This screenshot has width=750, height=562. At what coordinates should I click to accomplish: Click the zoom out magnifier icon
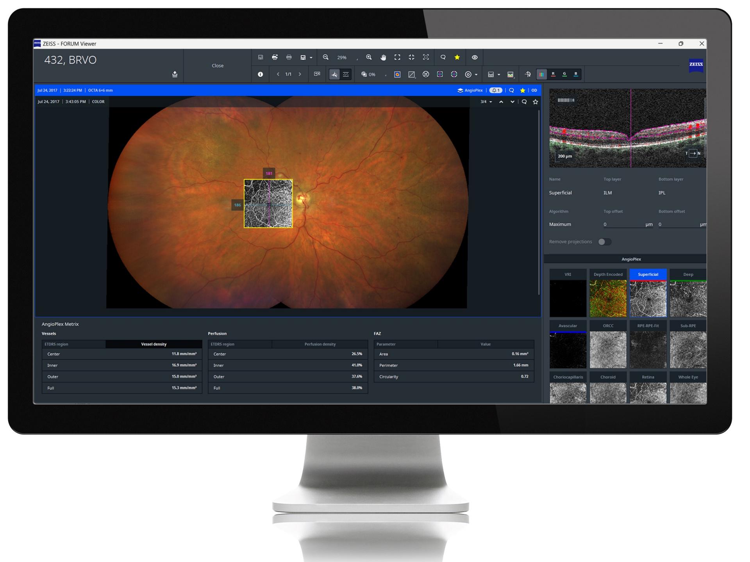[x=325, y=57]
